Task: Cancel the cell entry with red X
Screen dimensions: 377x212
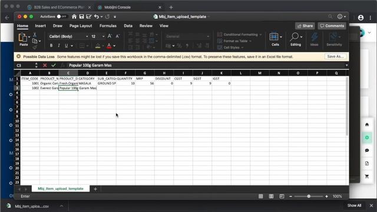Action: [x=45, y=65]
